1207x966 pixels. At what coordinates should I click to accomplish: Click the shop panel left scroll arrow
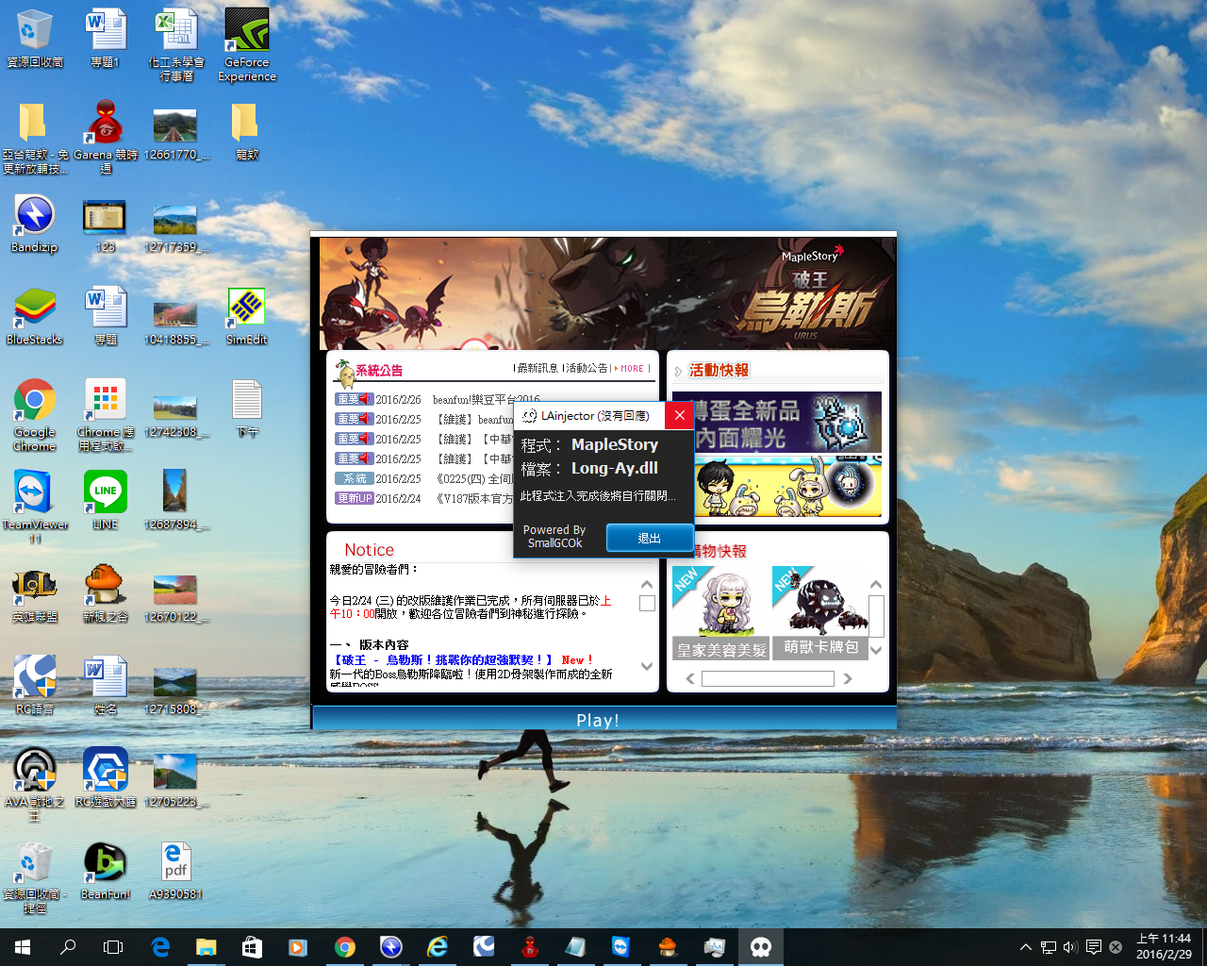690,678
